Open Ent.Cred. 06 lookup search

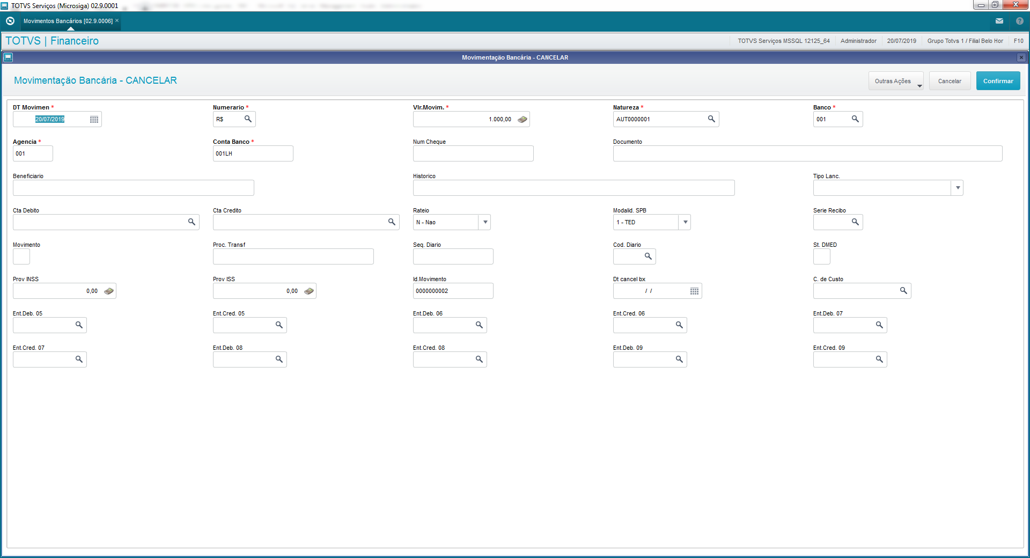click(x=679, y=325)
